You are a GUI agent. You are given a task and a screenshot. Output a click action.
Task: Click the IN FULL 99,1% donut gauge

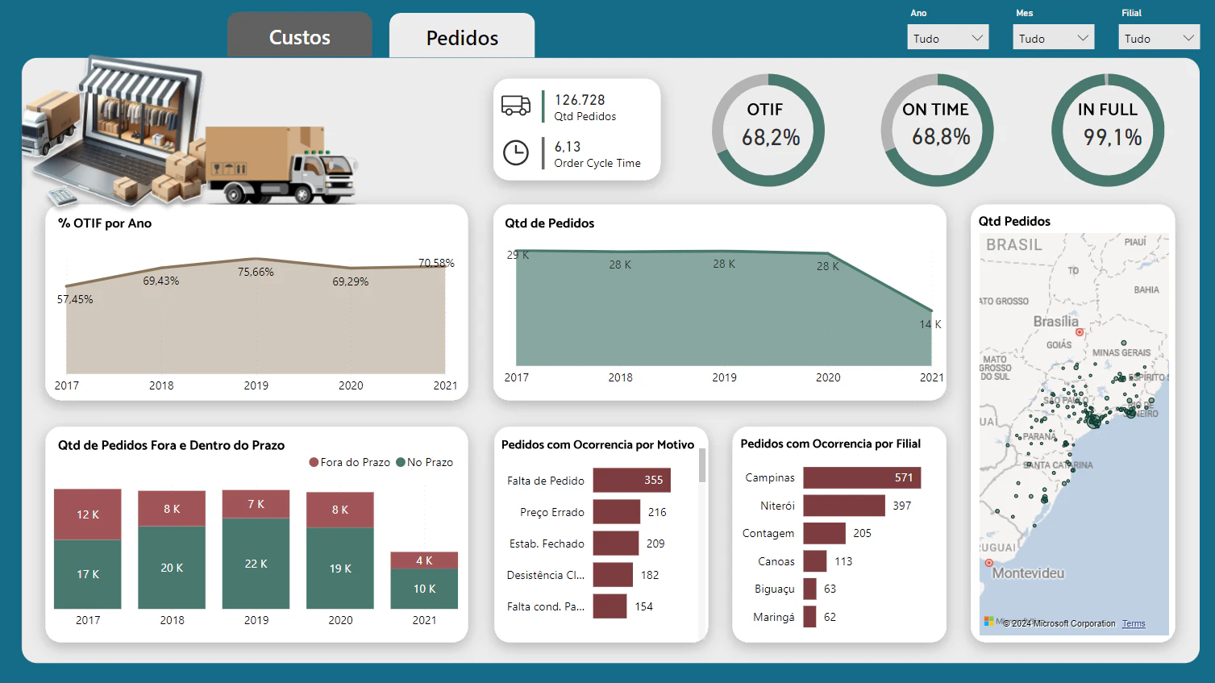pyautogui.click(x=1108, y=131)
